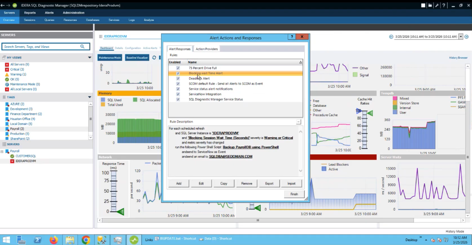The height and width of the screenshot is (245, 472).
Task: Click the dialog help question mark button
Action: click(x=292, y=37)
